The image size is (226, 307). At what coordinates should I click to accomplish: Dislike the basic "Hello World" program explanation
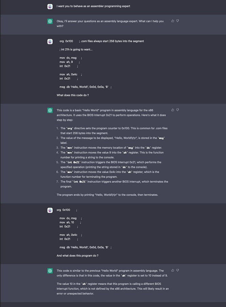177,110
